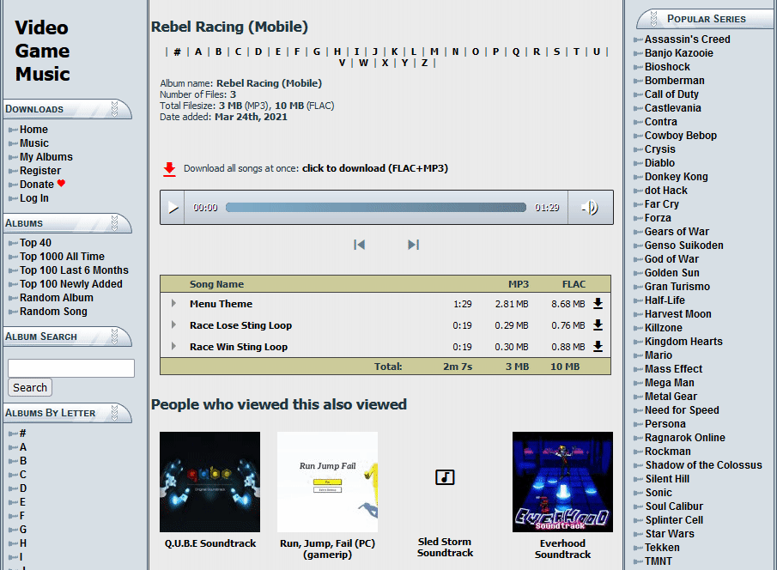Viewport: 777px width, 570px height.
Task: Seek within the audio progress bar
Action: click(x=375, y=208)
